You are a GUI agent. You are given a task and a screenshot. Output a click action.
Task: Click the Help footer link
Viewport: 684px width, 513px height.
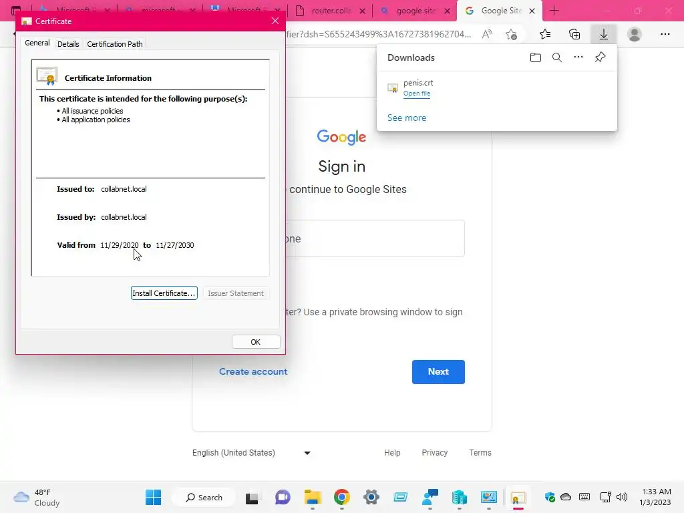click(392, 453)
